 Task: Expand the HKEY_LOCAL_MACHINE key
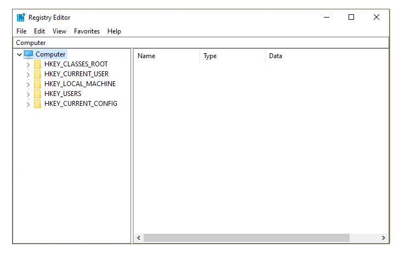28,84
